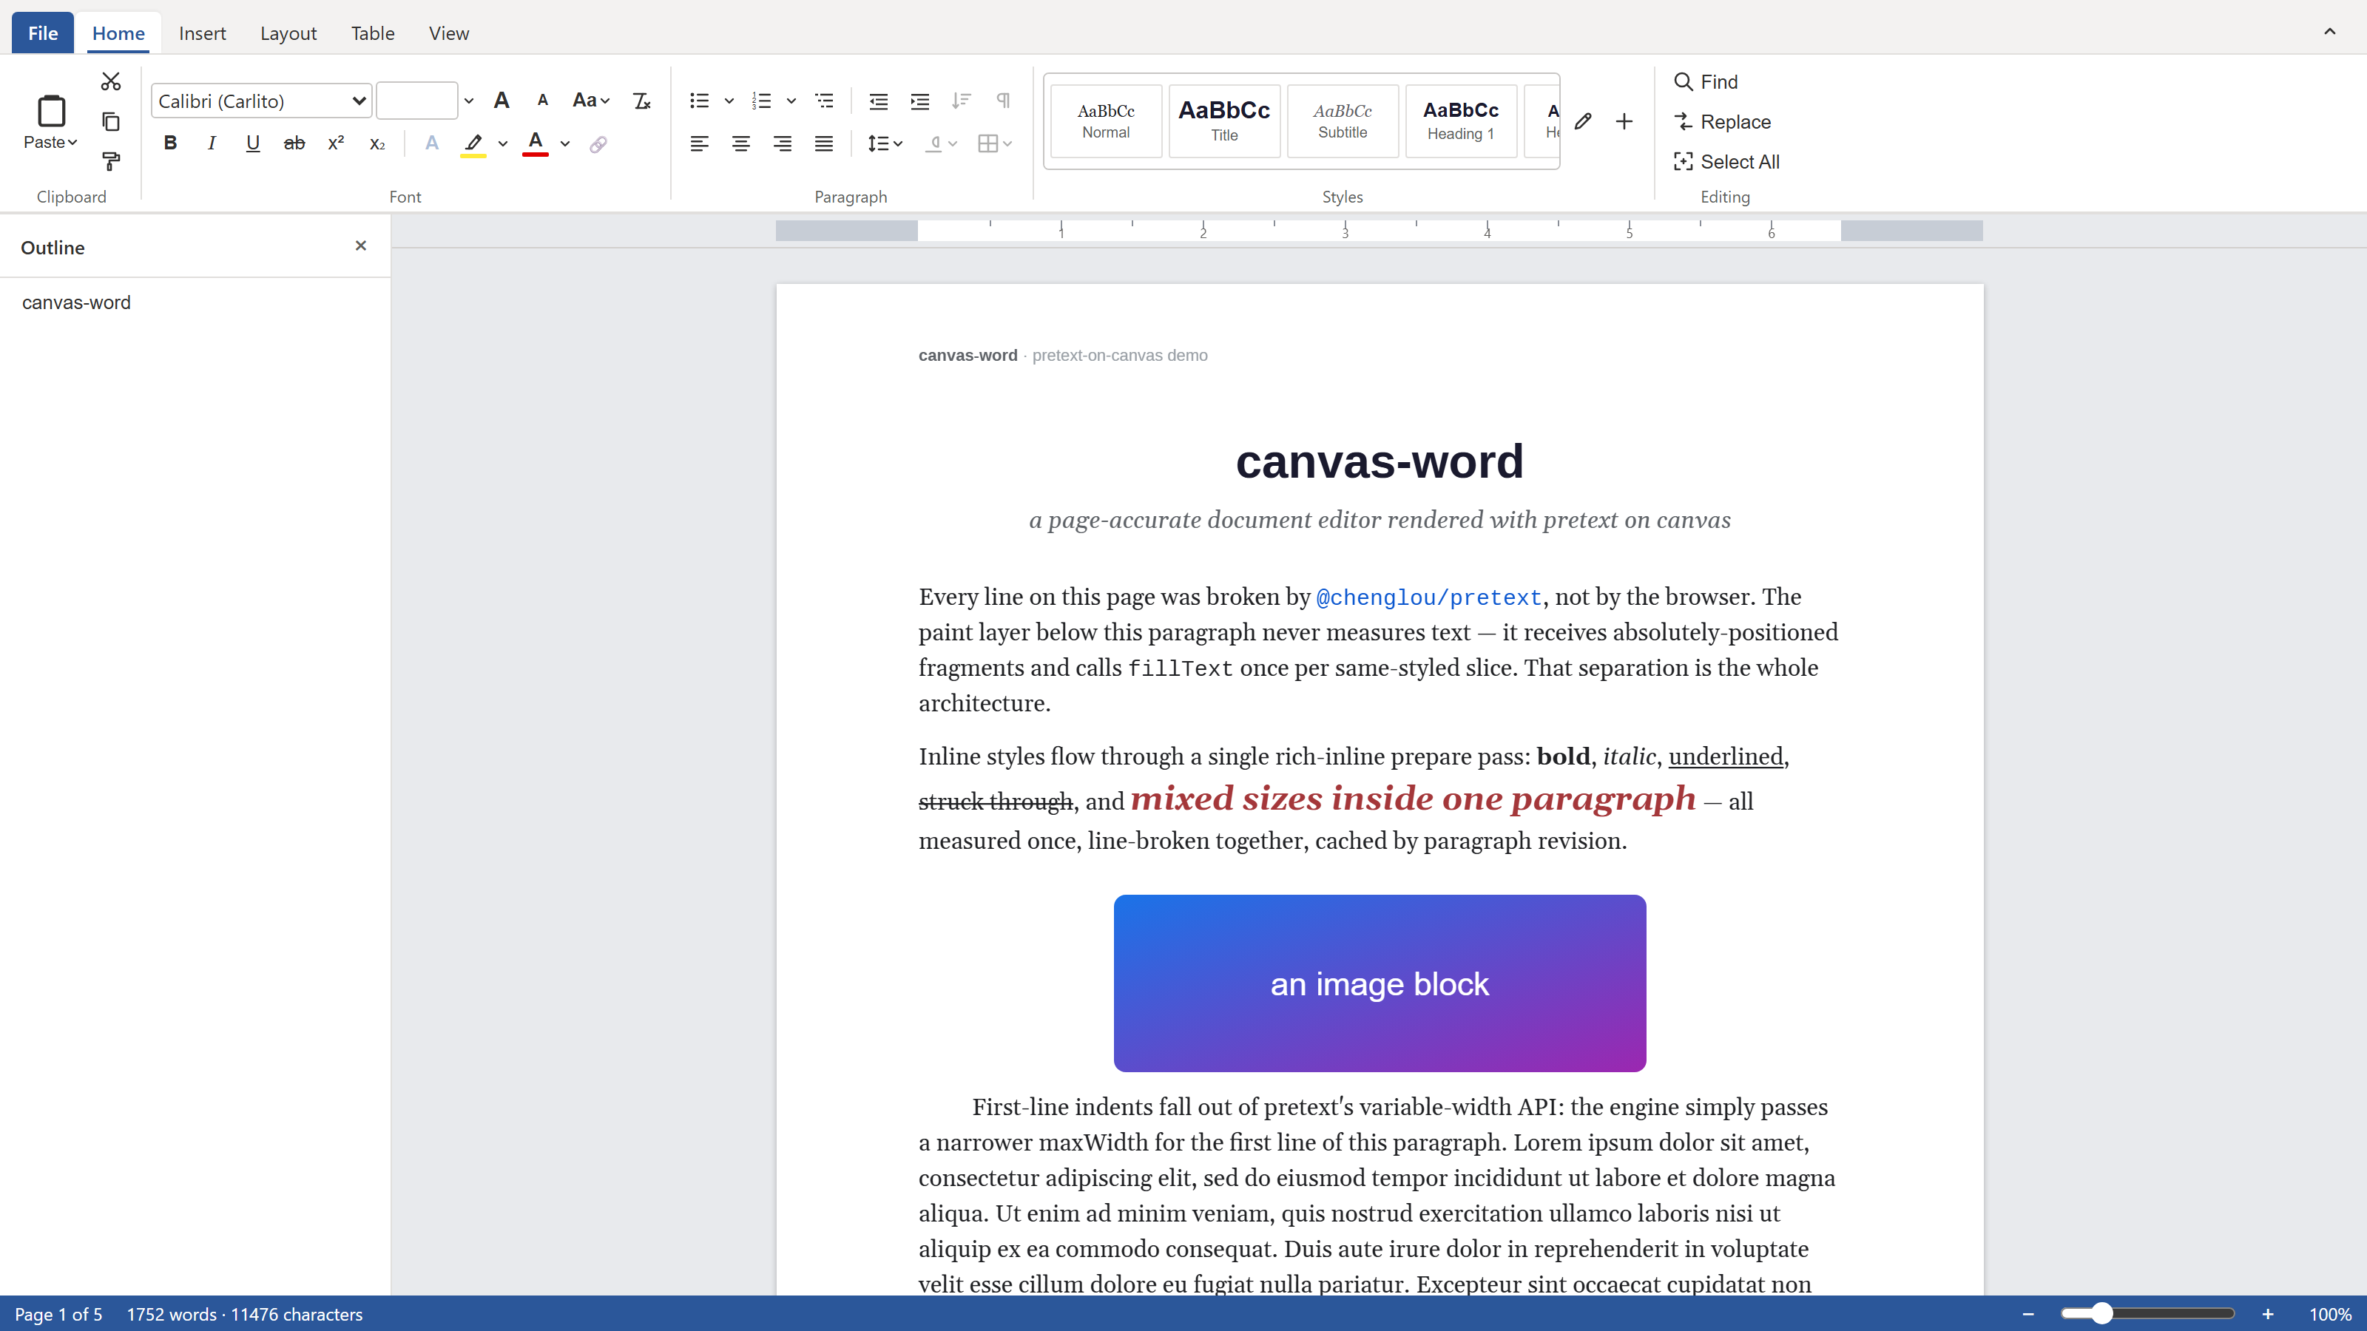Click the highlighter pen icon

click(x=473, y=143)
